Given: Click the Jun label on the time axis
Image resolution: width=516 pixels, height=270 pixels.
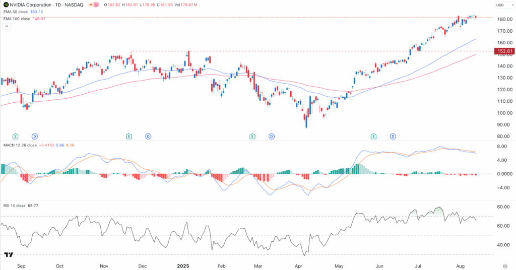Looking at the screenshot, I should pyautogui.click(x=379, y=266).
